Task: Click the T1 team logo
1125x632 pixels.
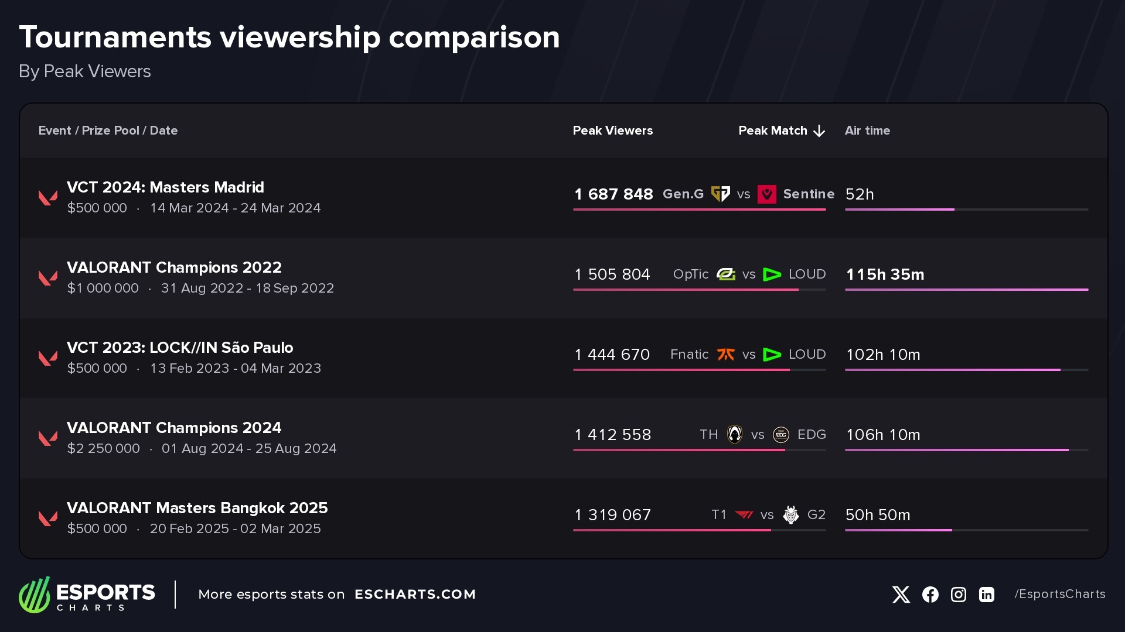Action: click(x=744, y=515)
